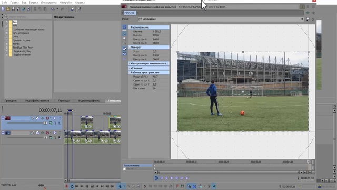This screenshot has height=190, width=337.
Task: Open the Вставка menu
Action: click(x=33, y=3)
